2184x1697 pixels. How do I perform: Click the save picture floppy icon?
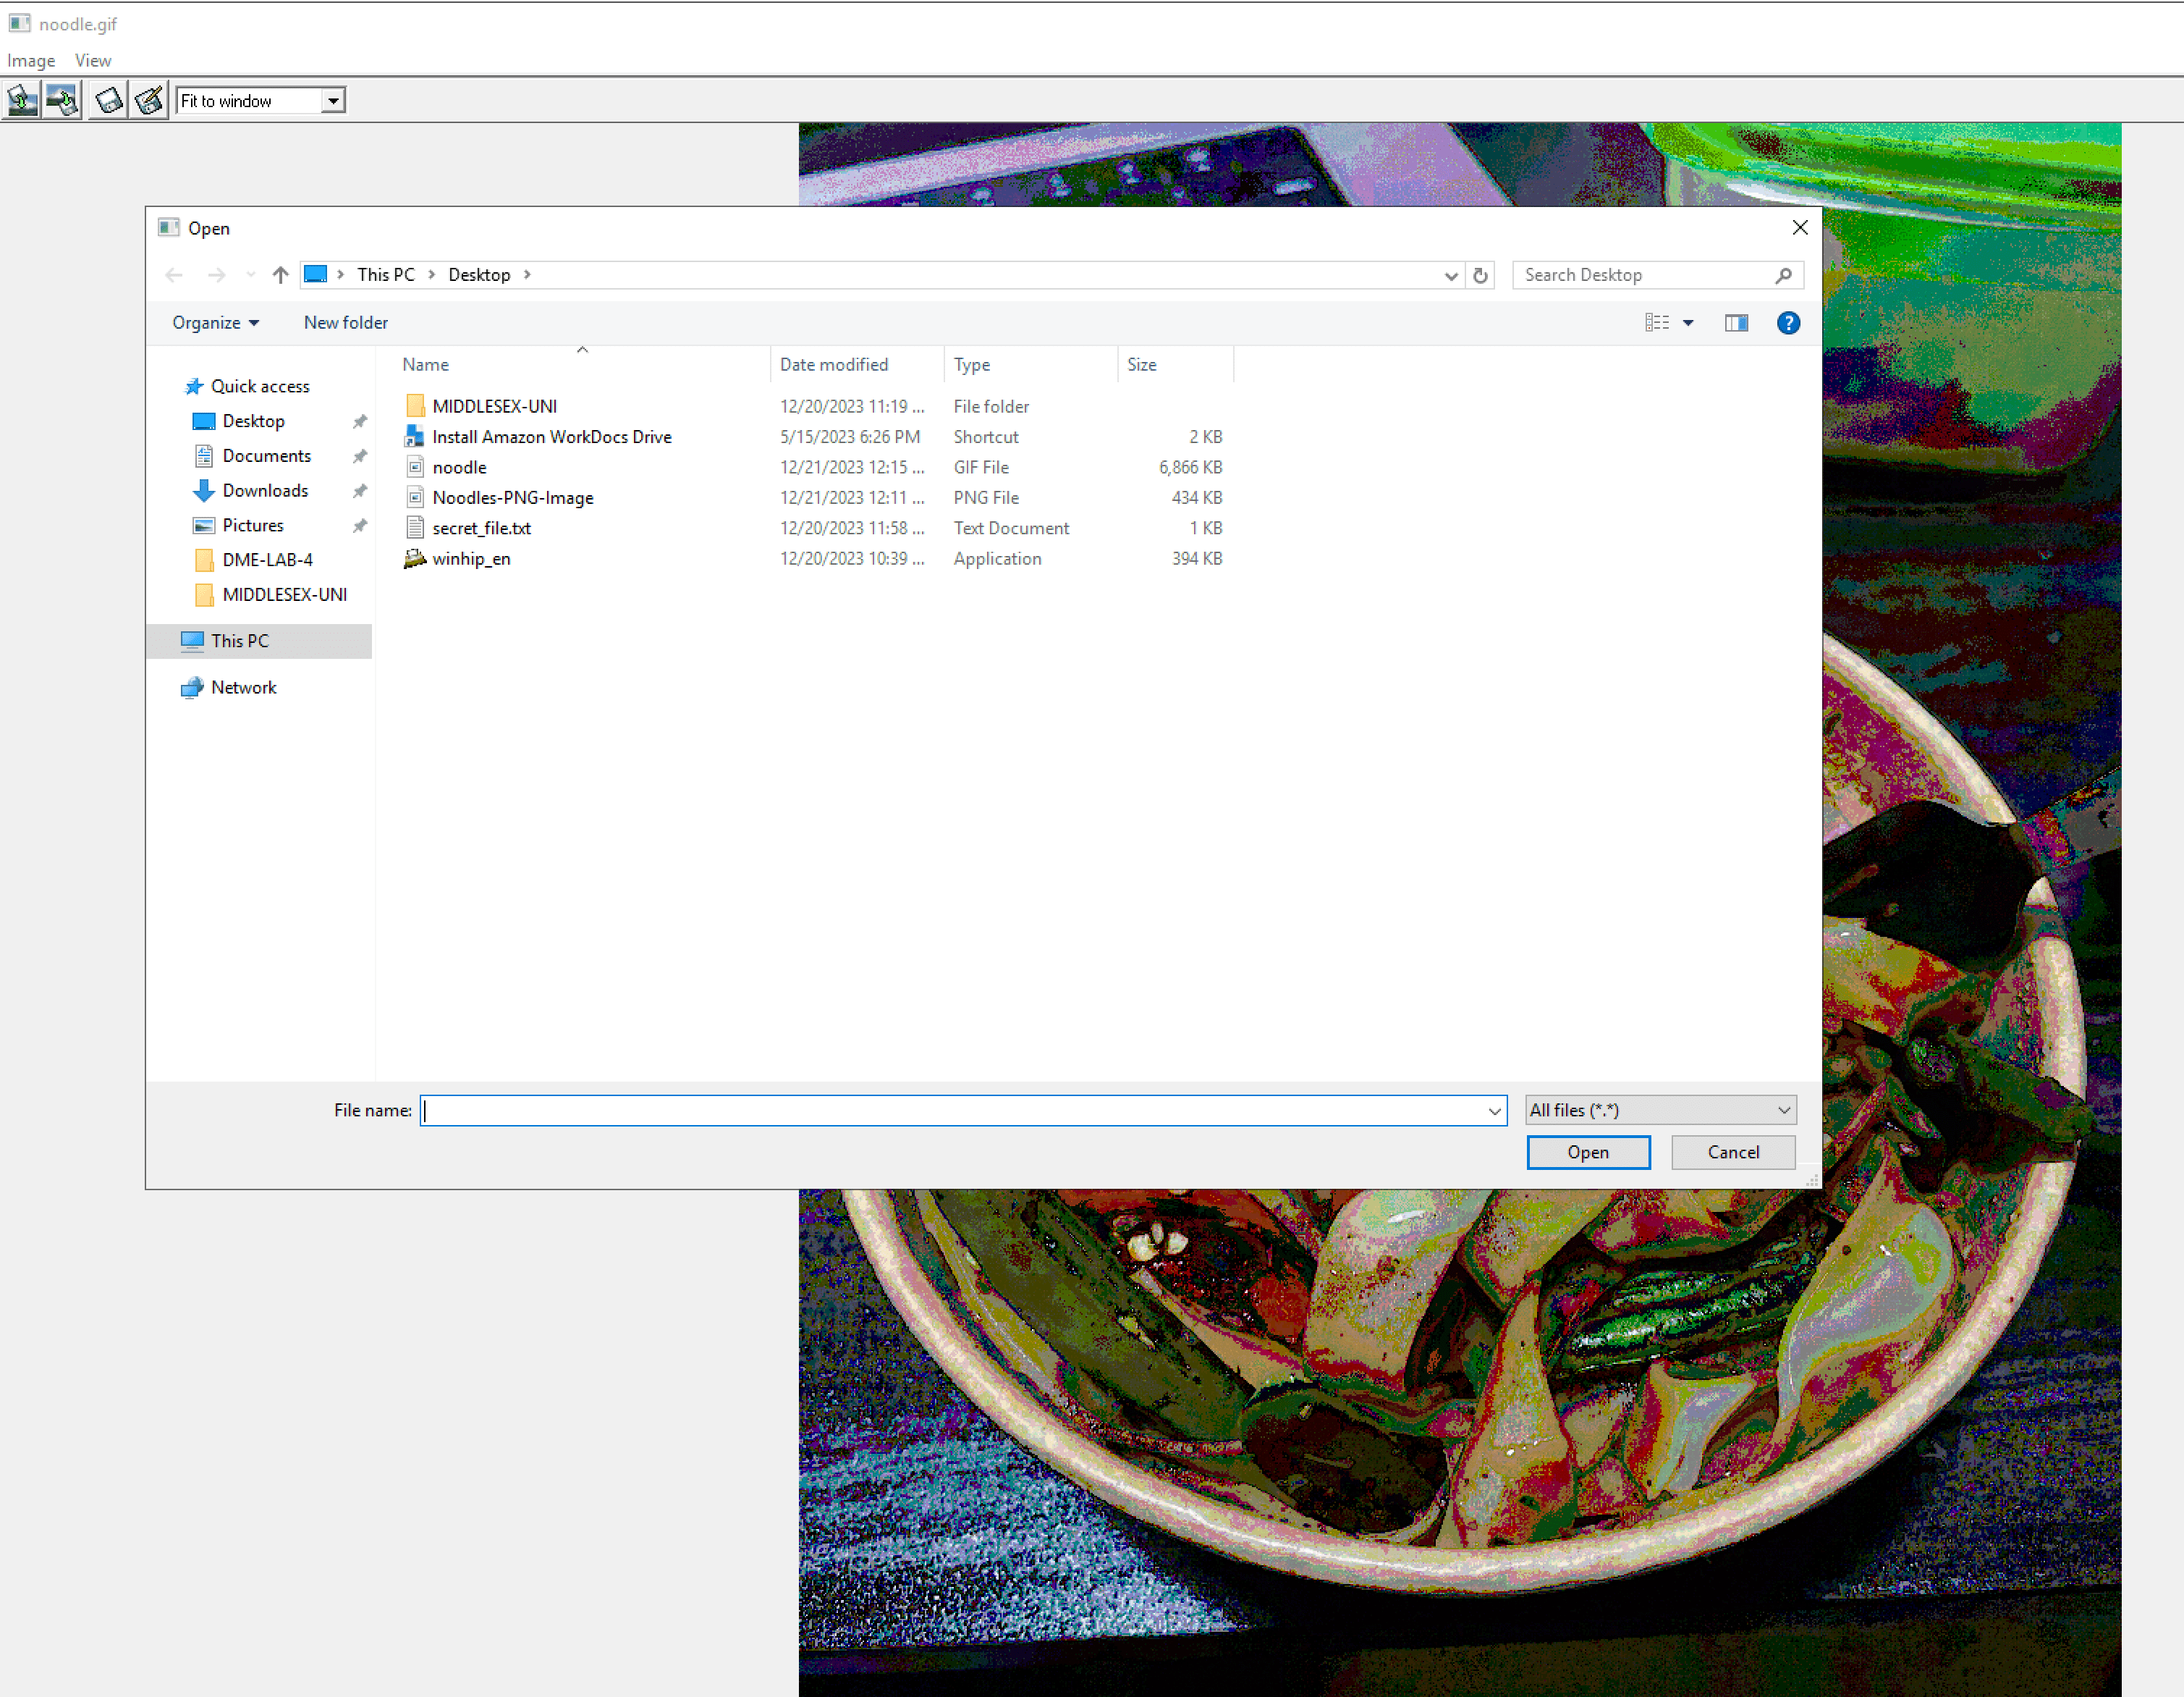pos(108,100)
